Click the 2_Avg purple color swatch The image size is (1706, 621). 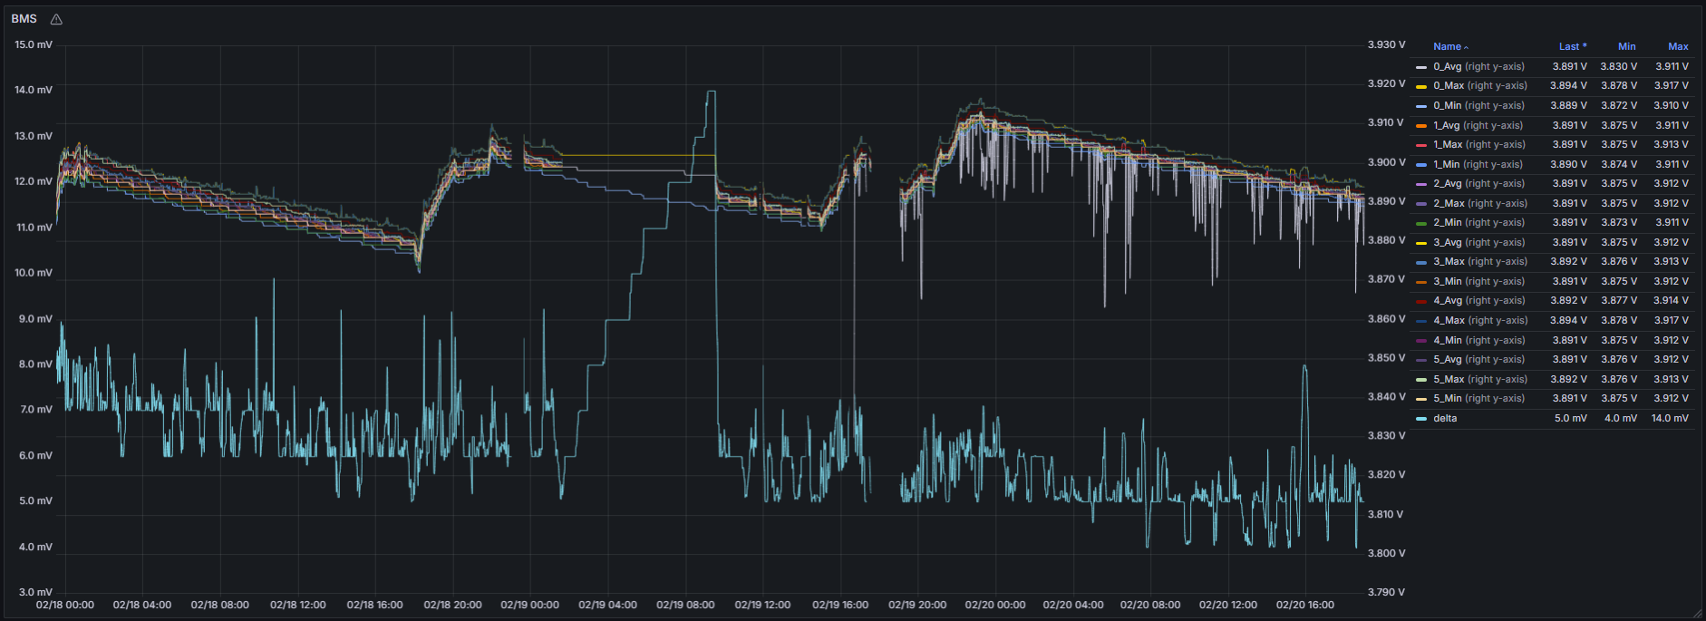click(1421, 184)
